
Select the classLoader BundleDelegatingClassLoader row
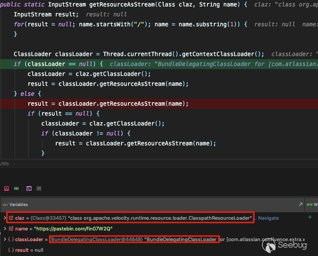[152, 239]
